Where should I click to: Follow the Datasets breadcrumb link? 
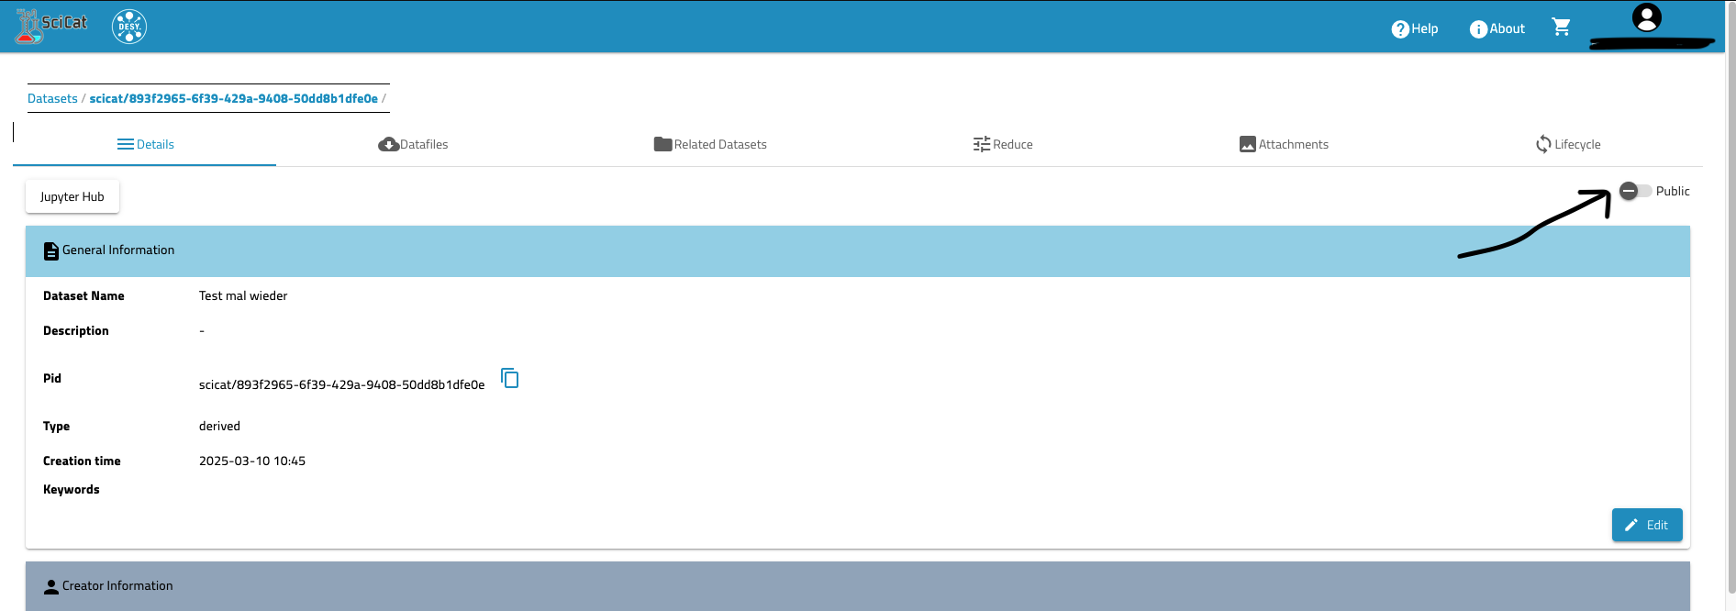[x=52, y=99]
